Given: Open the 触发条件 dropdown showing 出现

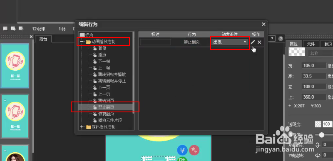Looking at the screenshot, I should tap(230, 42).
